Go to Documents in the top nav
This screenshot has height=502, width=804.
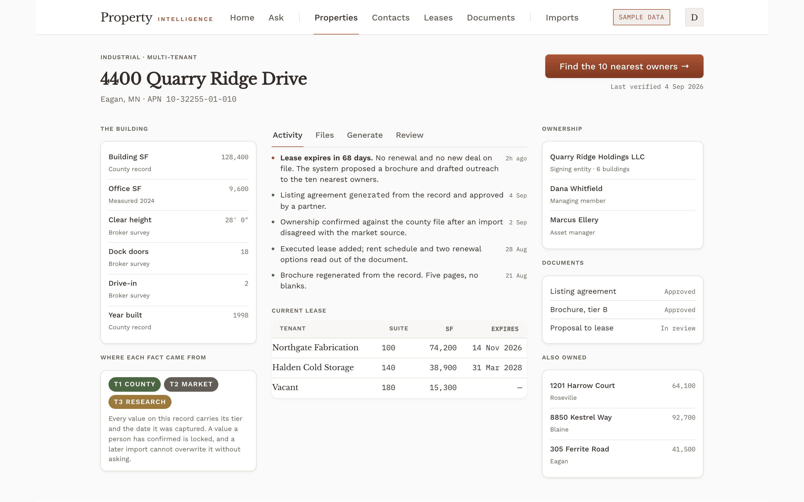tap(491, 17)
